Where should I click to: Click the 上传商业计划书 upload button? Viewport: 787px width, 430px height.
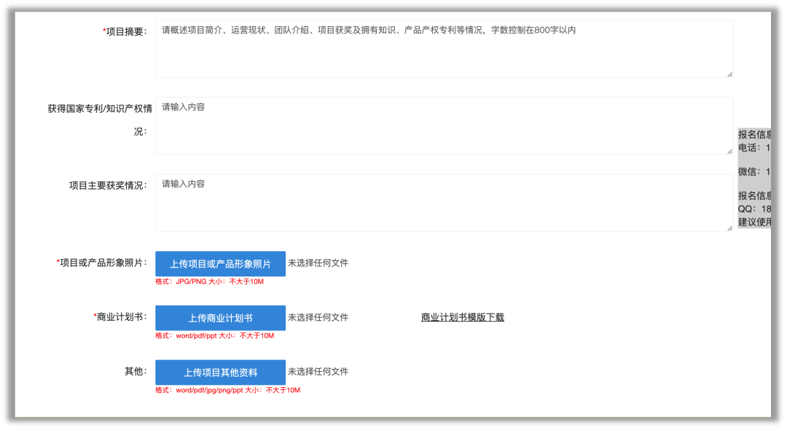(x=220, y=317)
